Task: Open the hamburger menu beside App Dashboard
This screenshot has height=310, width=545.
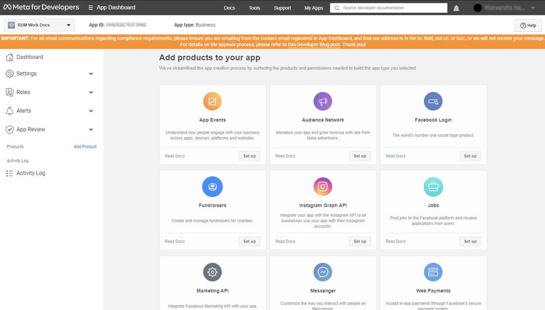Action: pos(91,7)
